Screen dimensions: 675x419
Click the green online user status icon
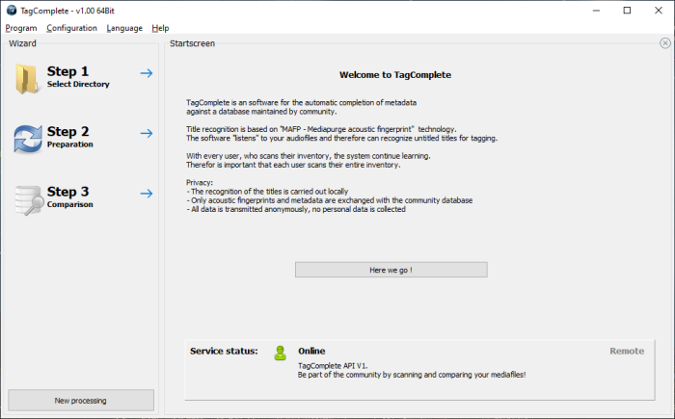(281, 354)
